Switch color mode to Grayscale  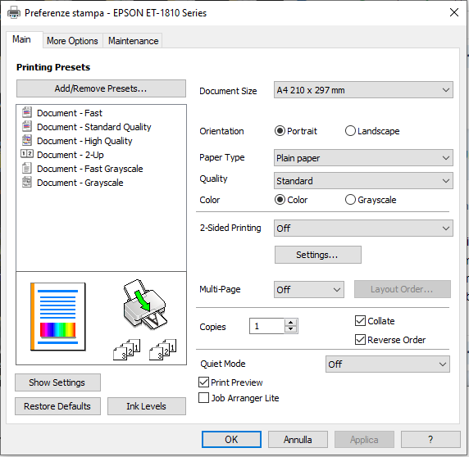tap(350, 200)
